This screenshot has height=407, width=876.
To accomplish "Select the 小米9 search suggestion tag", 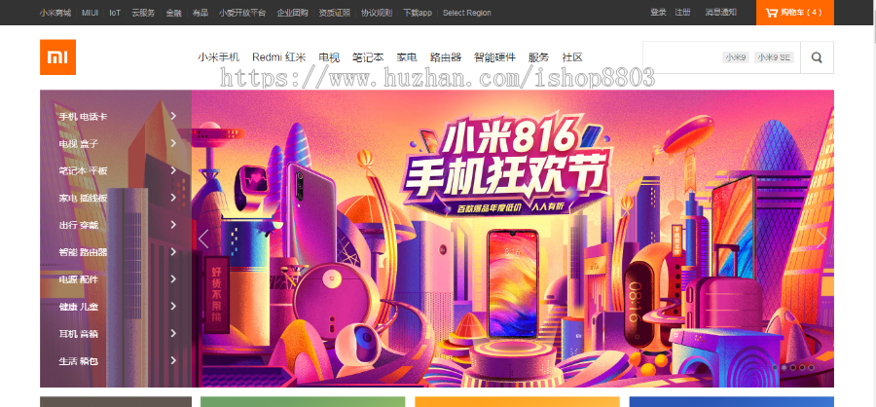I will (x=735, y=57).
